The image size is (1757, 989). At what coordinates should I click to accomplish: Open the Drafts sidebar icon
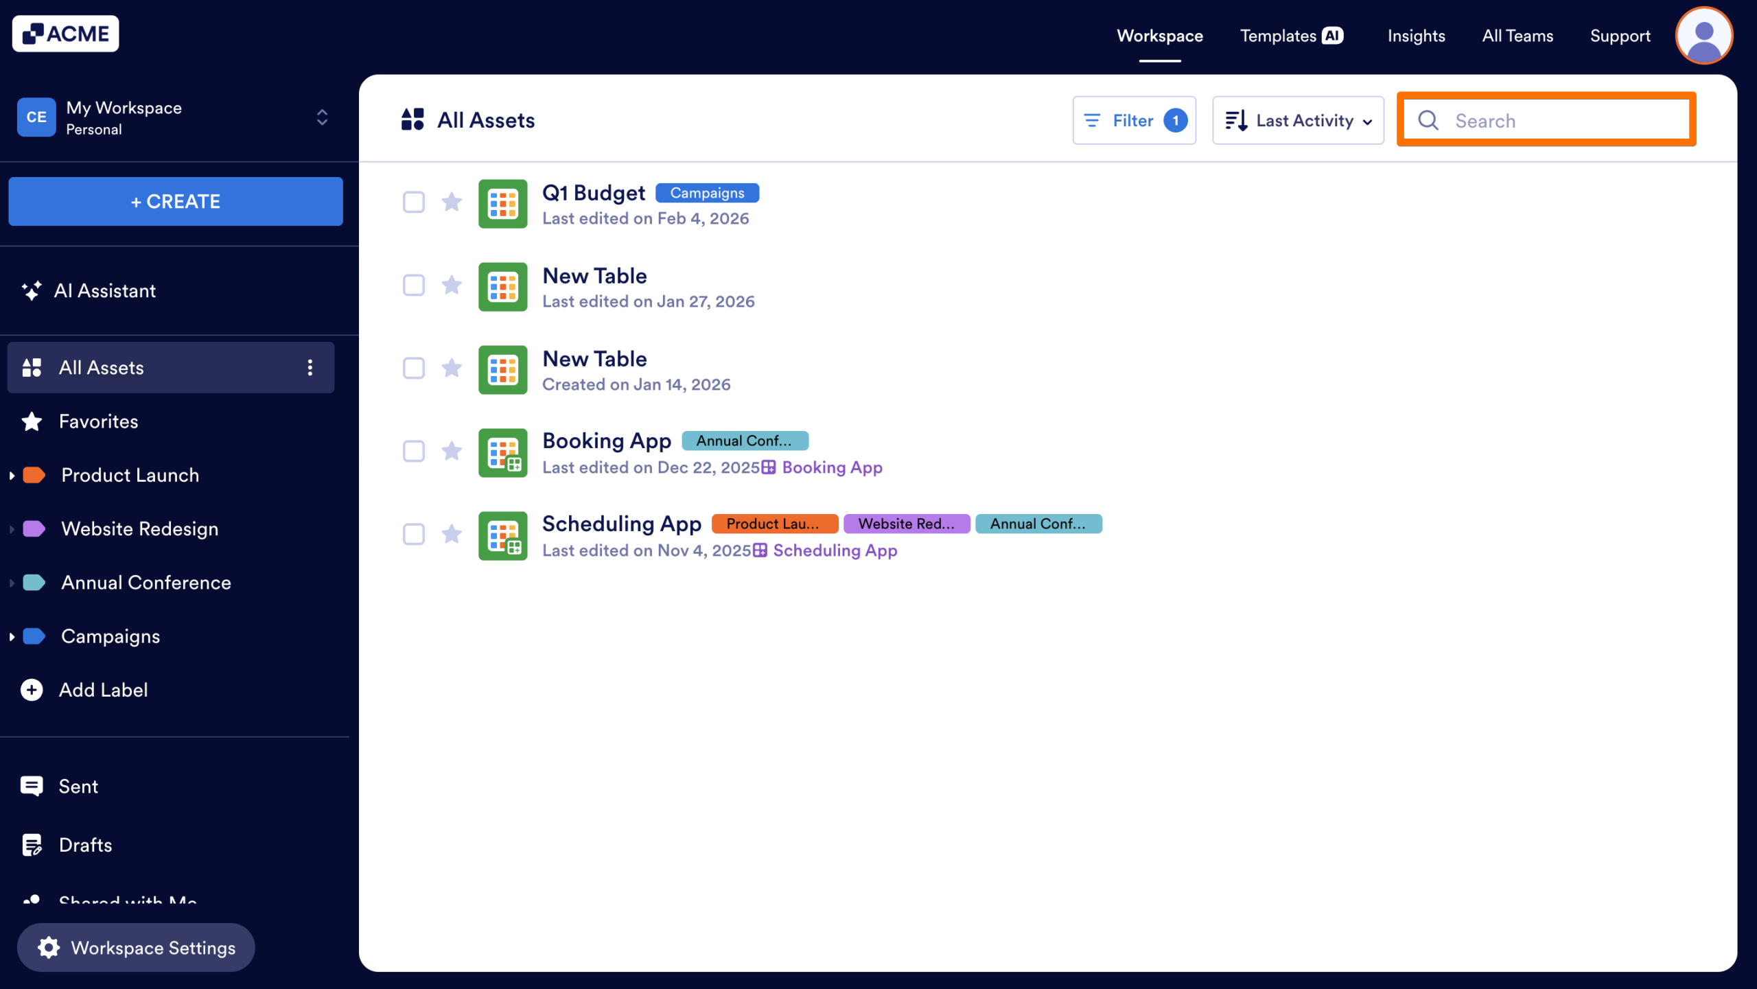coord(32,845)
